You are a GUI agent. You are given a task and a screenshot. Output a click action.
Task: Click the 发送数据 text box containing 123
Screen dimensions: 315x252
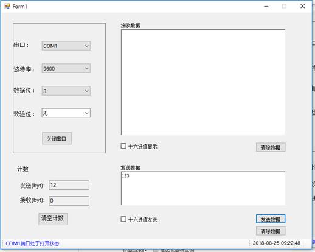203,188
